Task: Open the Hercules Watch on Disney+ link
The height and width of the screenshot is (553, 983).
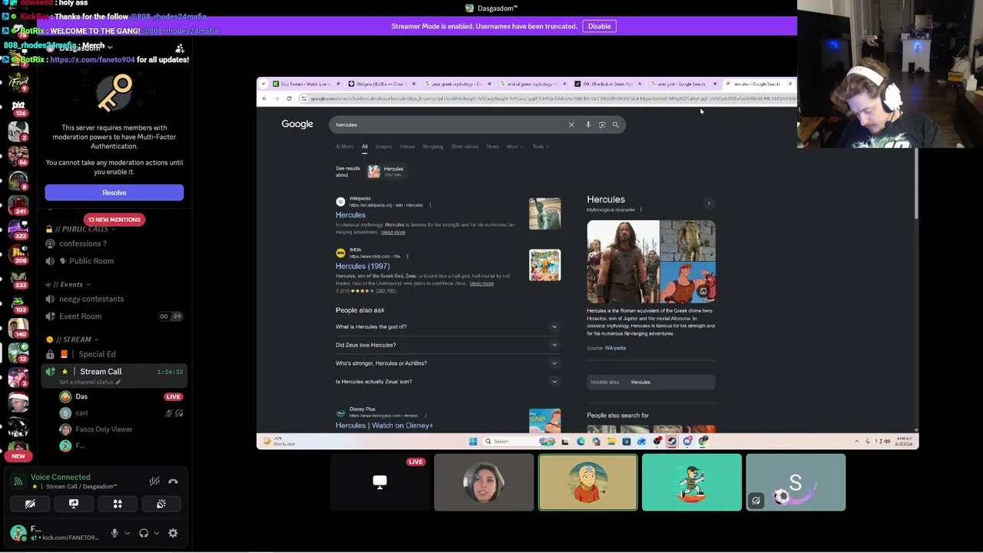Action: pyautogui.click(x=384, y=426)
